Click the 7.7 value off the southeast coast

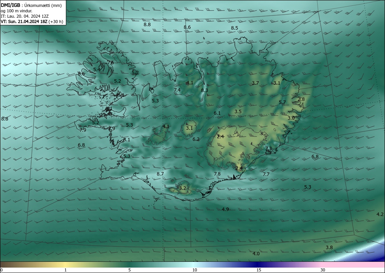tap(266, 174)
